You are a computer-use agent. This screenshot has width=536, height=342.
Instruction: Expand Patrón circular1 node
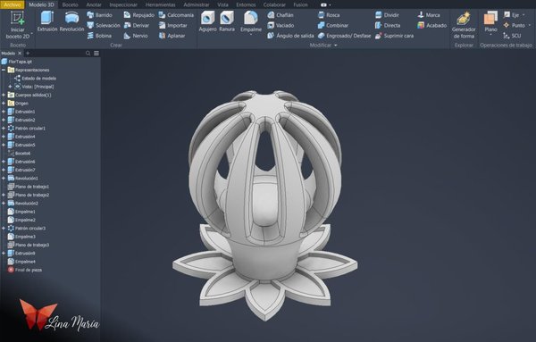click(x=4, y=128)
